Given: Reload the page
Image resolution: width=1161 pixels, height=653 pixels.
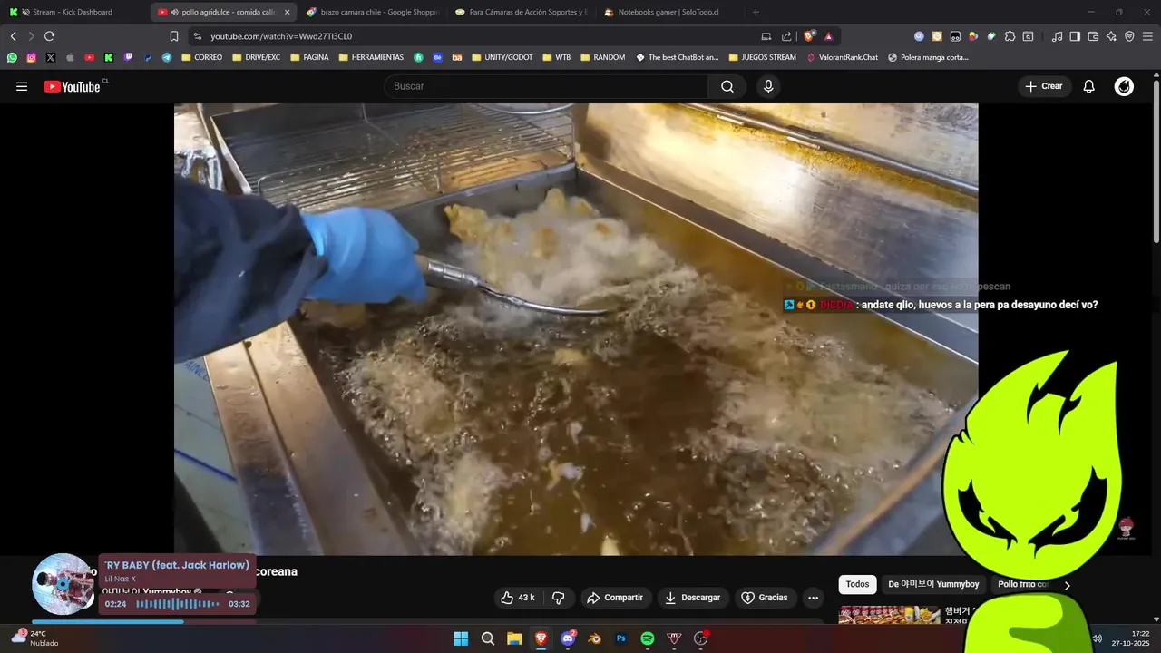Looking at the screenshot, I should point(49,36).
